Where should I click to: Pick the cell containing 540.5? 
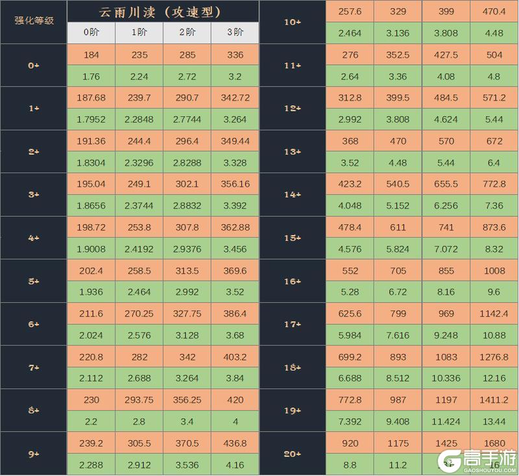point(398,184)
